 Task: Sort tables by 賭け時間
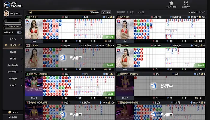[121, 12]
